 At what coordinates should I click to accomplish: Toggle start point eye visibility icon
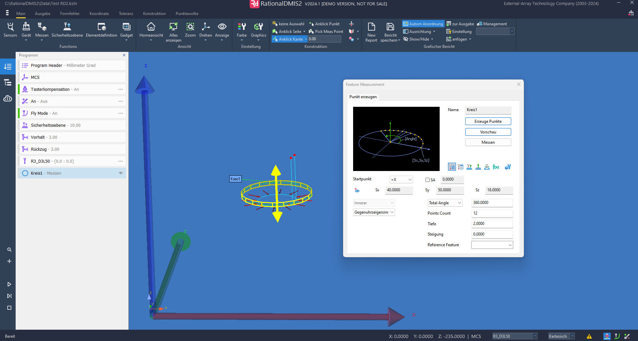(x=357, y=190)
